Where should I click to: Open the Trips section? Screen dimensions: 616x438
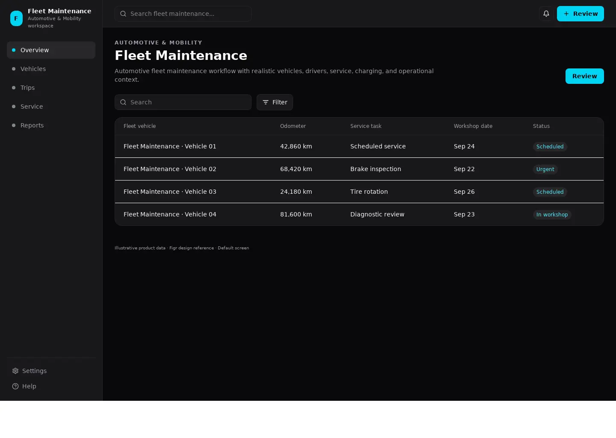(51, 88)
